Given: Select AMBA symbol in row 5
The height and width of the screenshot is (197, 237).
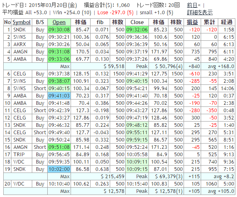Looking at the screenshot, I should [20, 59].
